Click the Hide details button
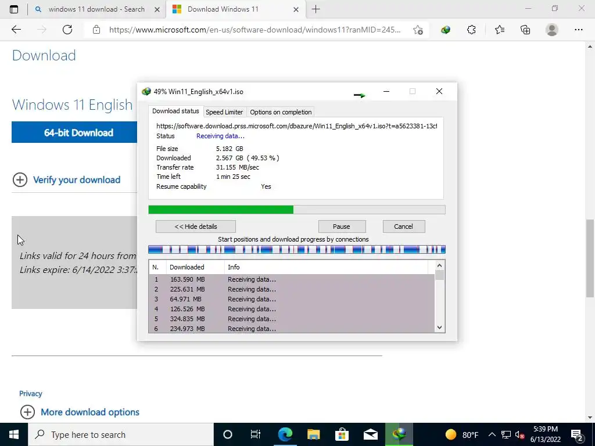The width and height of the screenshot is (595, 446). click(x=196, y=226)
